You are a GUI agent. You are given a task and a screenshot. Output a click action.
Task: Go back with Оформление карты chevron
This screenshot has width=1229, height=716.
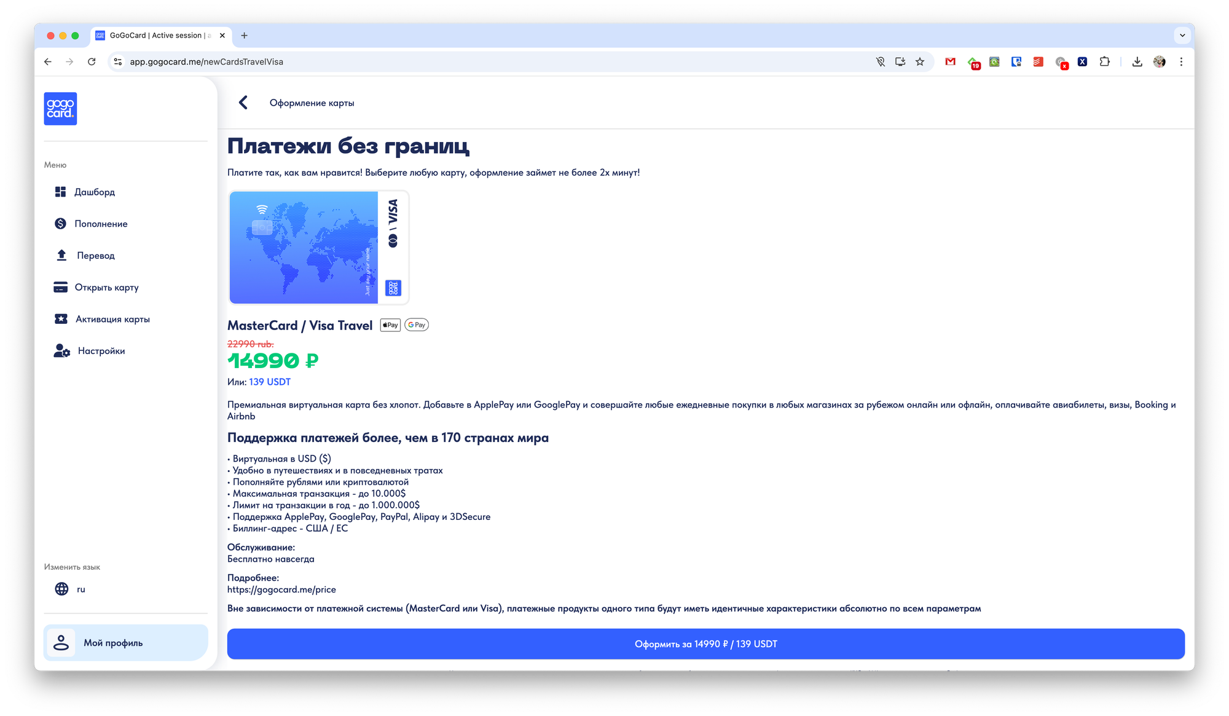tap(243, 103)
